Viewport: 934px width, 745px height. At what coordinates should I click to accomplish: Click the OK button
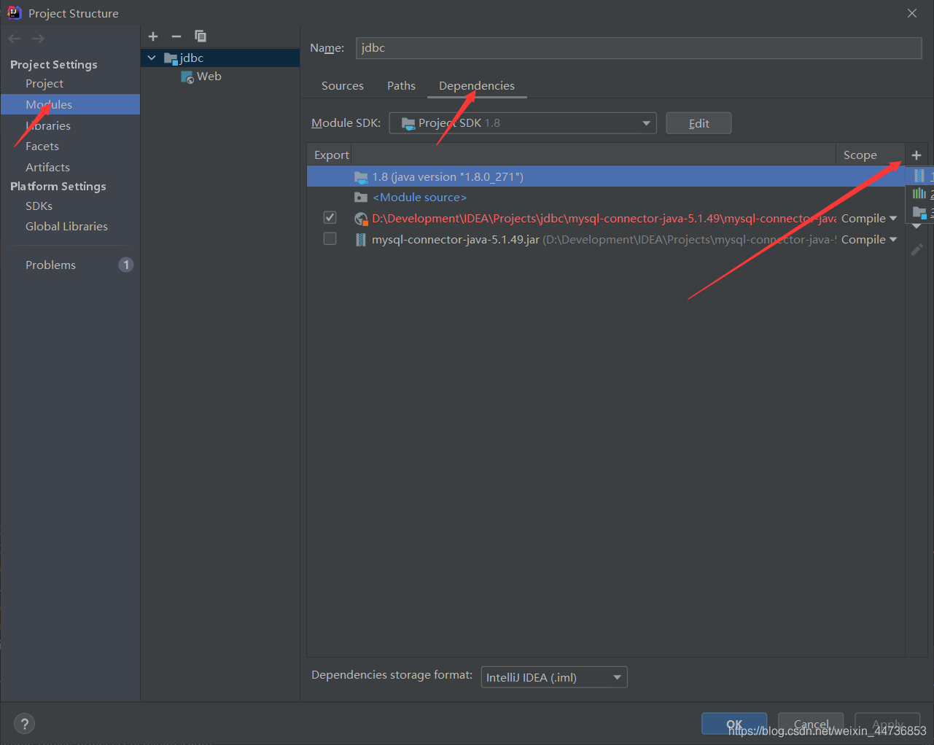pyautogui.click(x=734, y=724)
